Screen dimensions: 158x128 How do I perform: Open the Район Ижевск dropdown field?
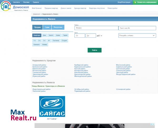(x=96, y=28)
